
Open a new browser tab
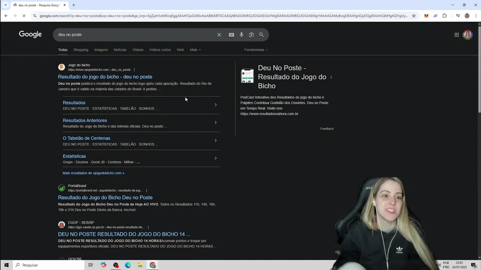pyautogui.click(x=74, y=5)
